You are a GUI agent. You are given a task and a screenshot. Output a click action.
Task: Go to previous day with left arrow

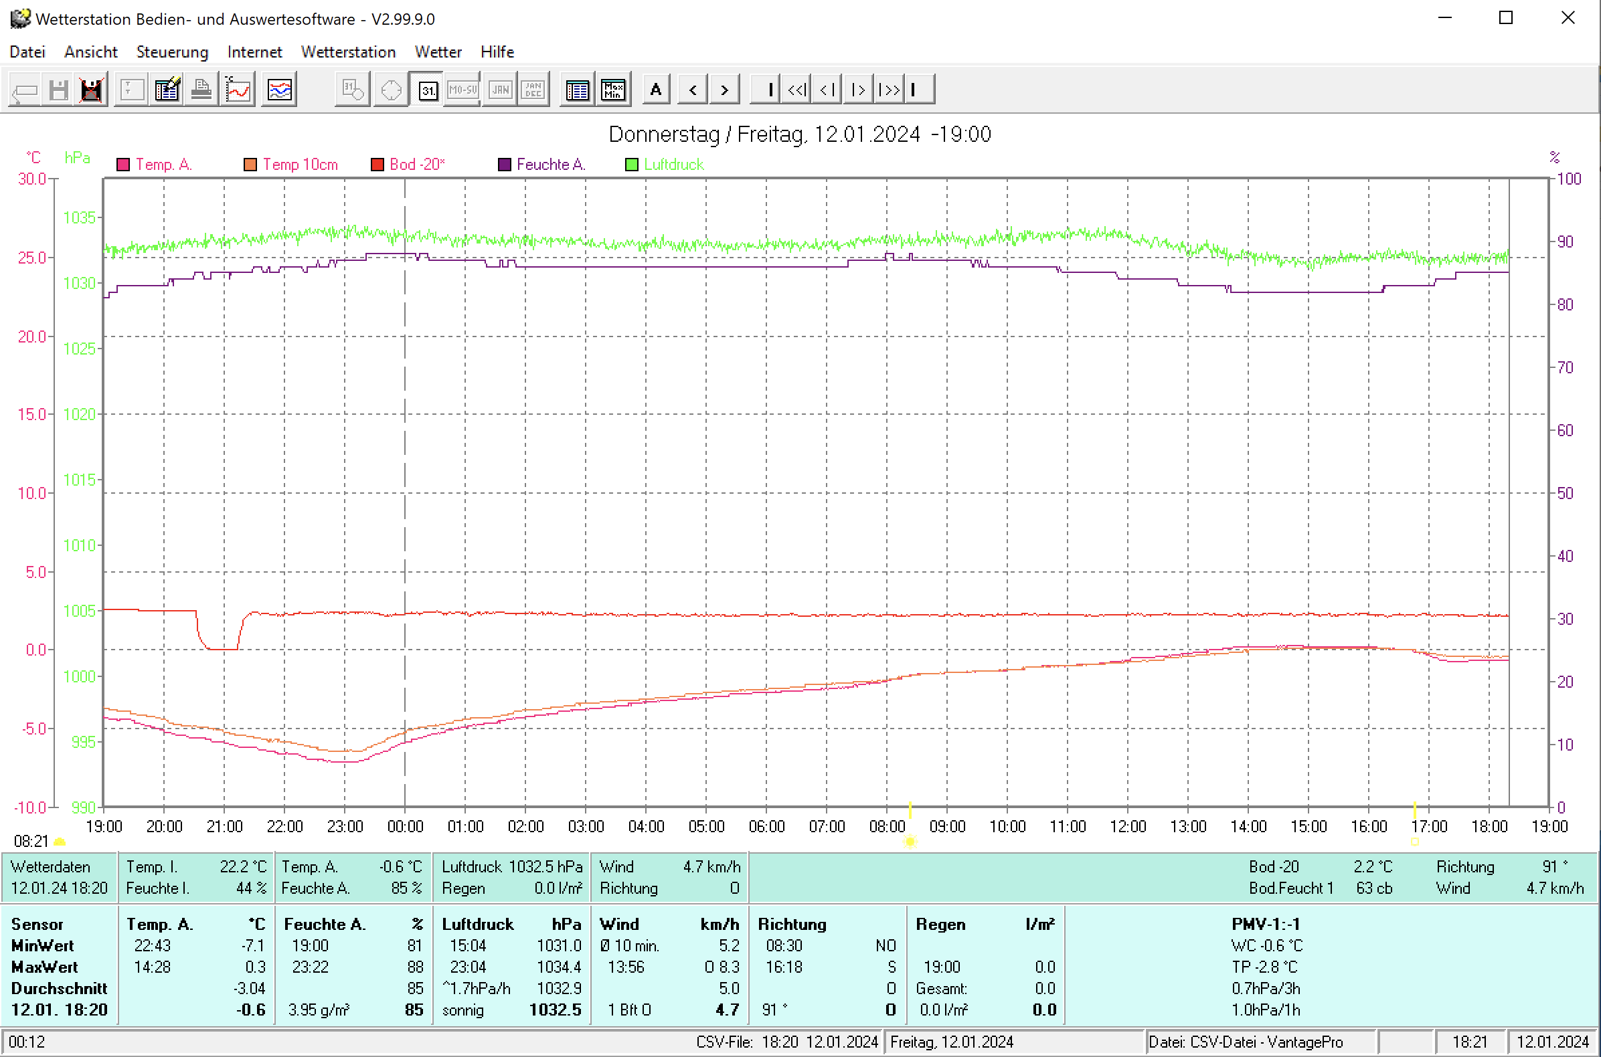point(693,90)
